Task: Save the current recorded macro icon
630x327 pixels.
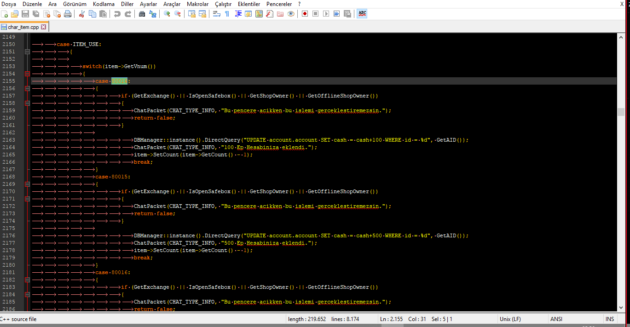Action: click(347, 14)
